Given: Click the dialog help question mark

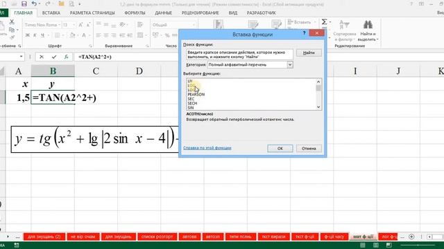Looking at the screenshot, I should click(x=304, y=33).
